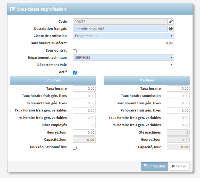Viewport: 200px width, 178px height.
Task: Click the pencil edit icon beside Code
Action: pyautogui.click(x=171, y=21)
